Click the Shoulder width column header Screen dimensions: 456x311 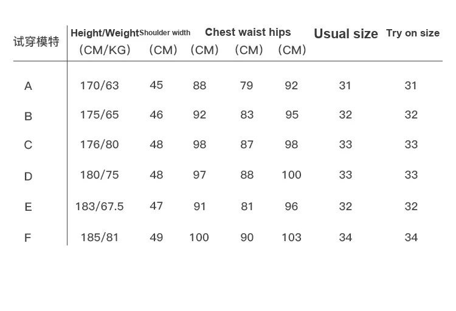[165, 33]
